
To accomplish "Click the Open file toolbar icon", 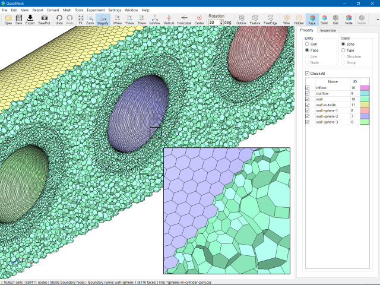I will 8,20.
